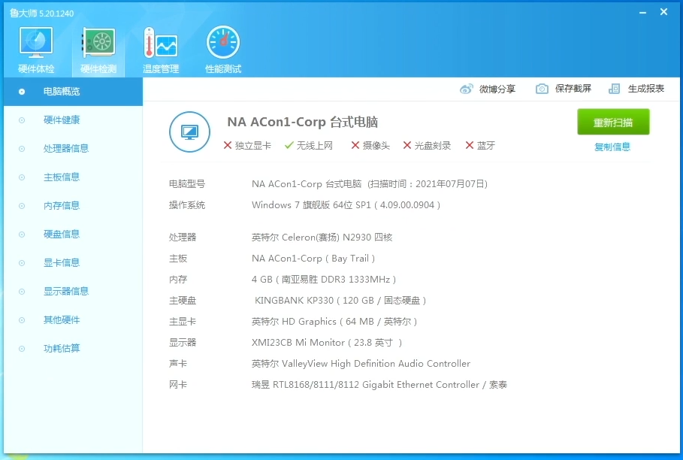This screenshot has height=460, width=683.
Task: Click the 生成报表 label
Action: (646, 89)
